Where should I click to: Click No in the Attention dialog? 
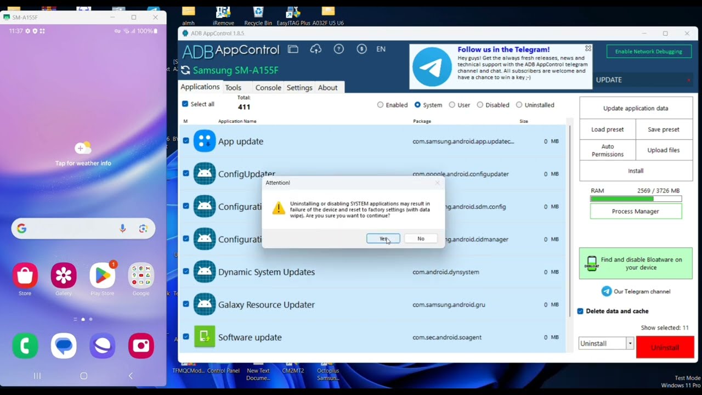421,239
